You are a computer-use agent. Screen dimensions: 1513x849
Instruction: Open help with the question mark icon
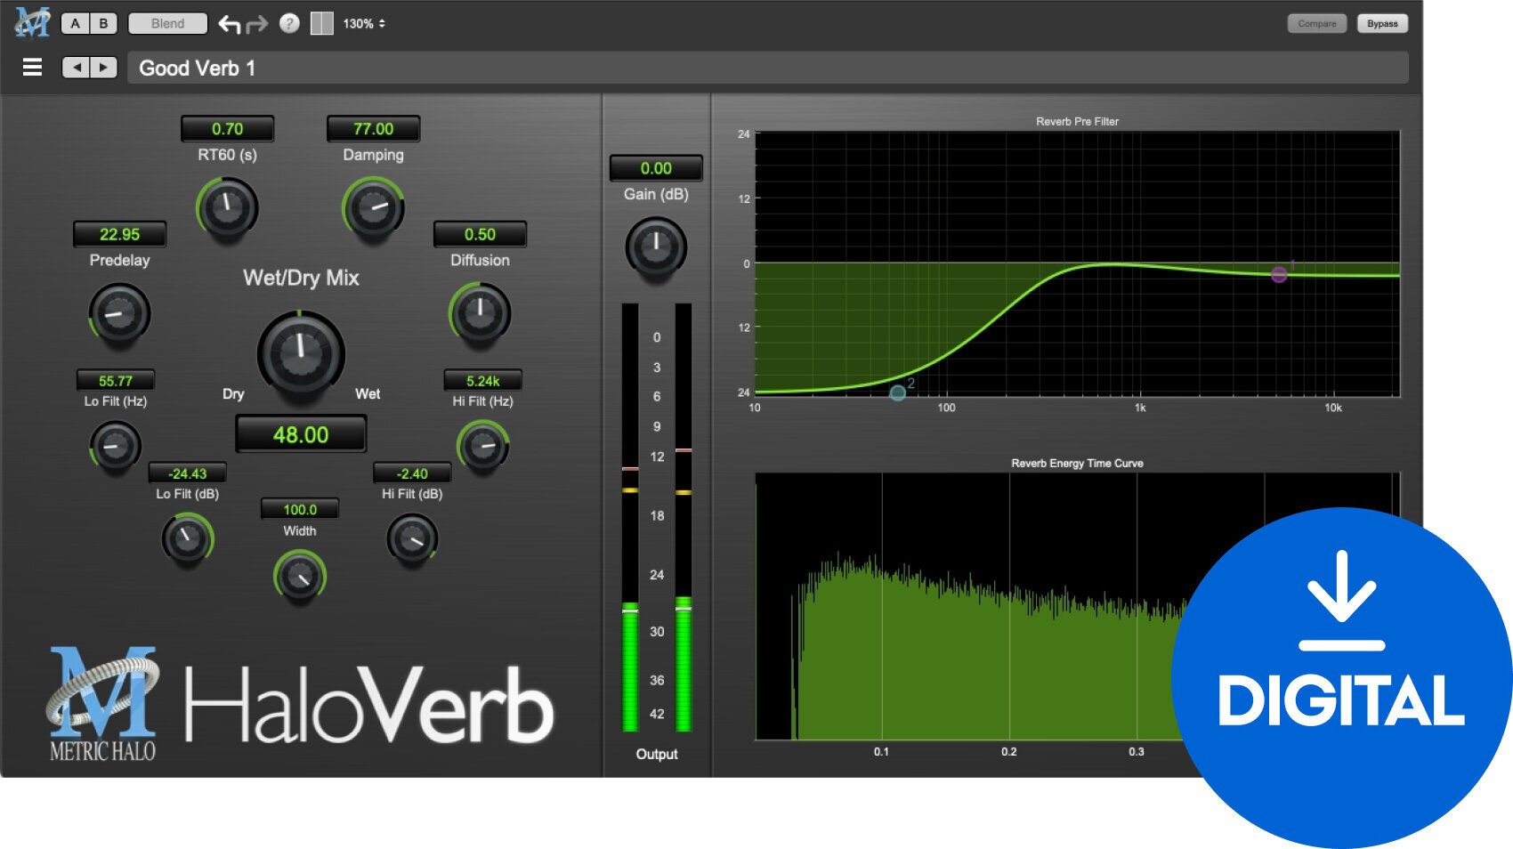[289, 23]
